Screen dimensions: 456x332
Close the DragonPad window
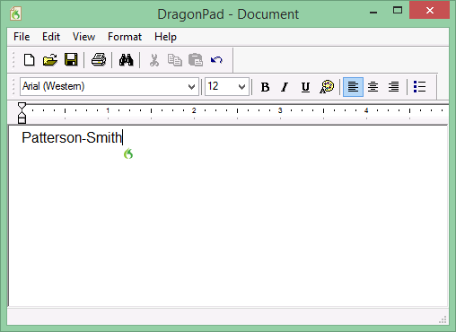pos(430,10)
